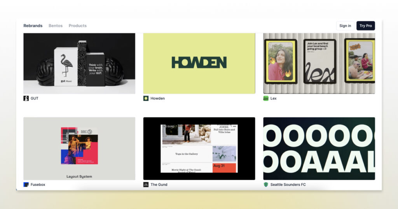This screenshot has height=209, width=398.
Task: Open the Howden yellow logo thumbnail
Action: pos(199,63)
